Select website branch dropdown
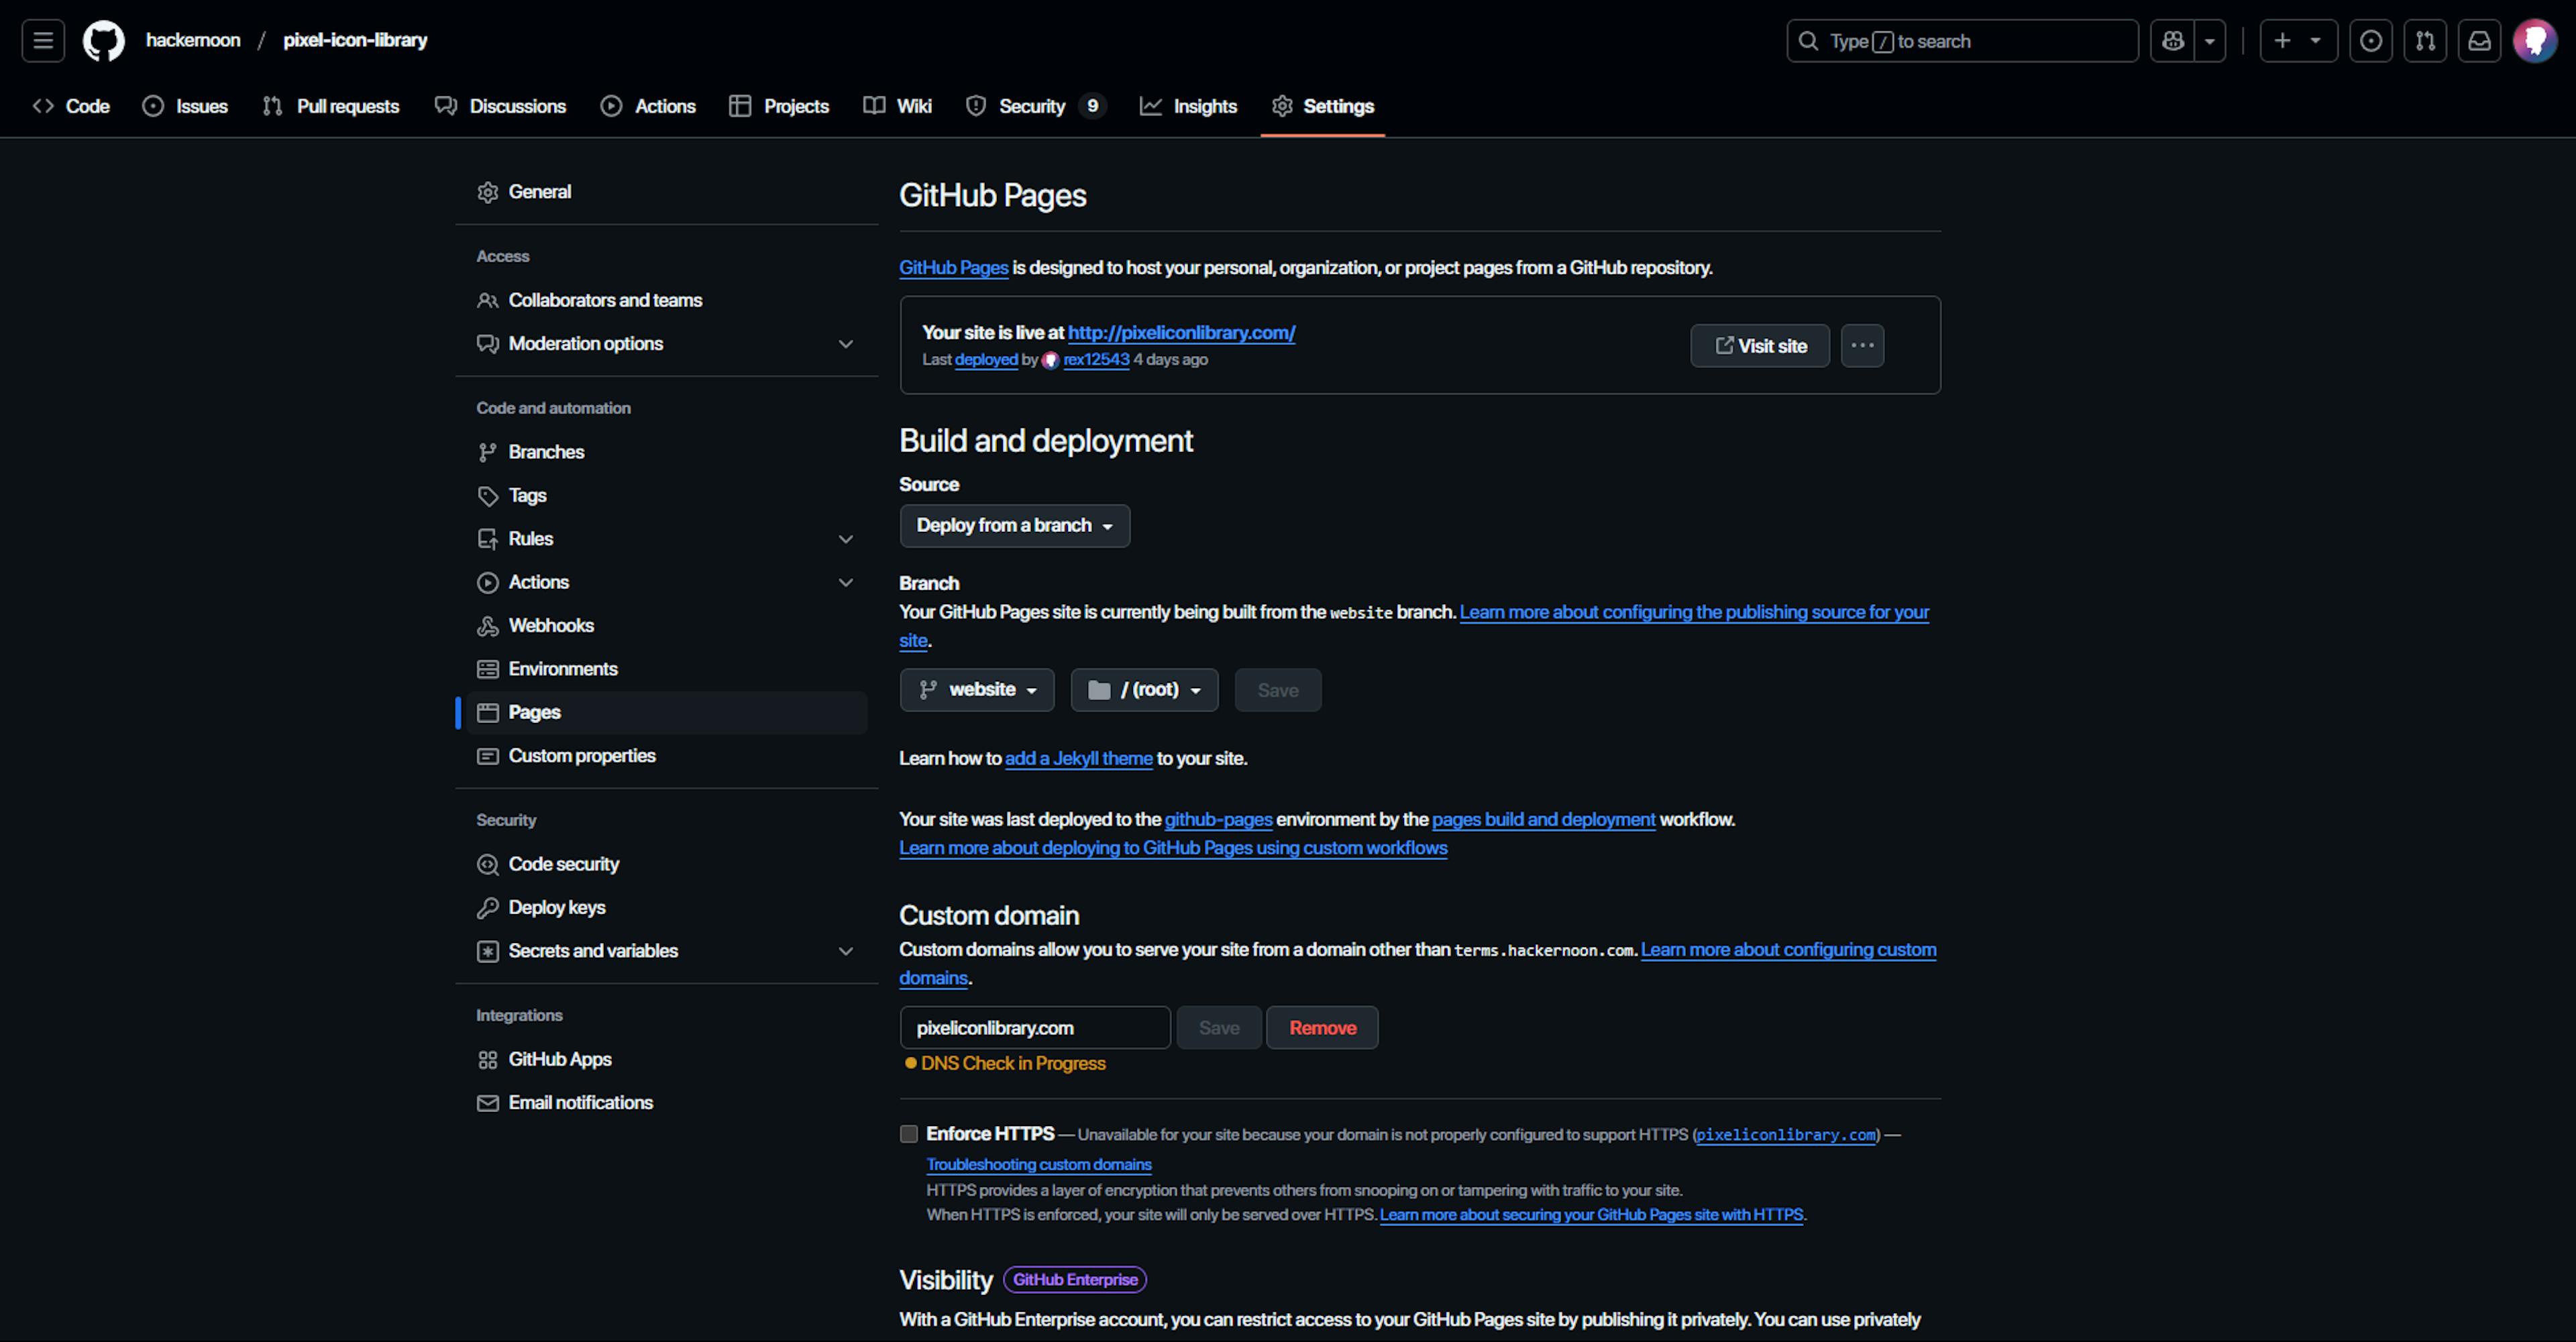2576x1342 pixels. click(976, 689)
